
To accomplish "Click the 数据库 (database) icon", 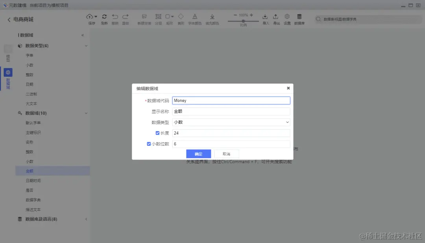I will click(299, 17).
